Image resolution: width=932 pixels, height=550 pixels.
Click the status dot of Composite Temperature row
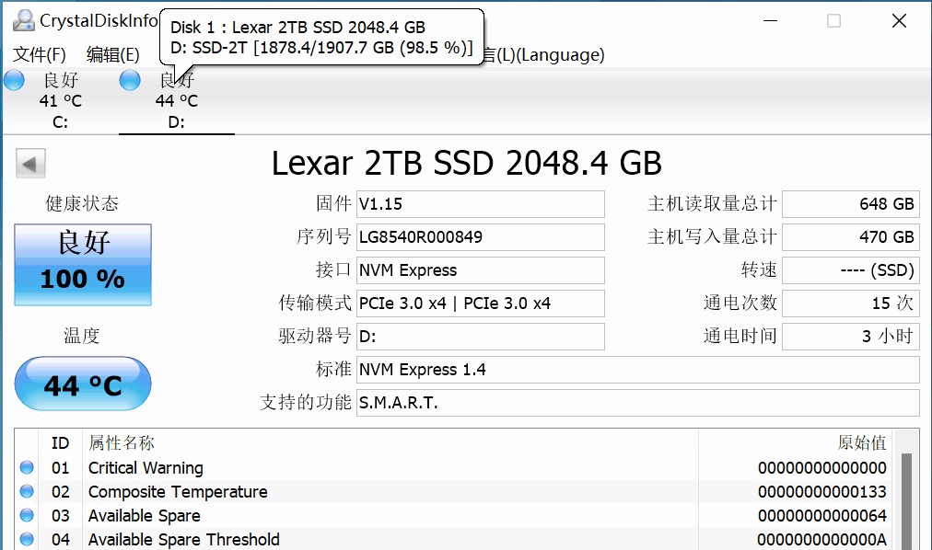(27, 491)
